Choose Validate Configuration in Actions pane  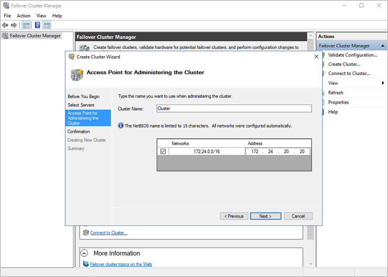pyautogui.click(x=353, y=55)
